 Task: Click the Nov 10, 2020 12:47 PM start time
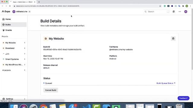(53, 59)
